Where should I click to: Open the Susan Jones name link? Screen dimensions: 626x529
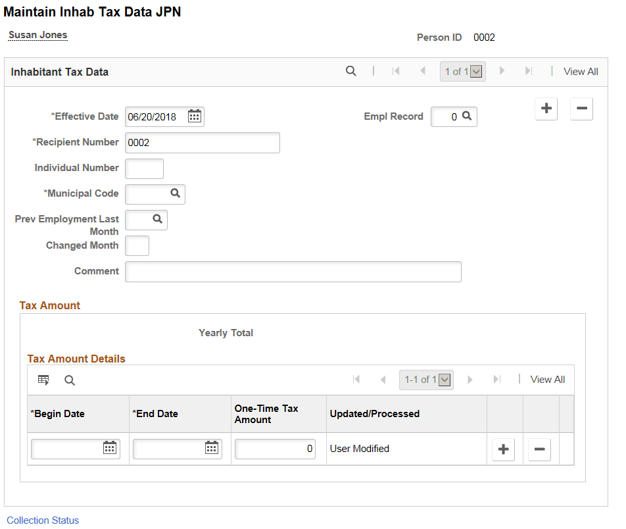click(x=37, y=34)
